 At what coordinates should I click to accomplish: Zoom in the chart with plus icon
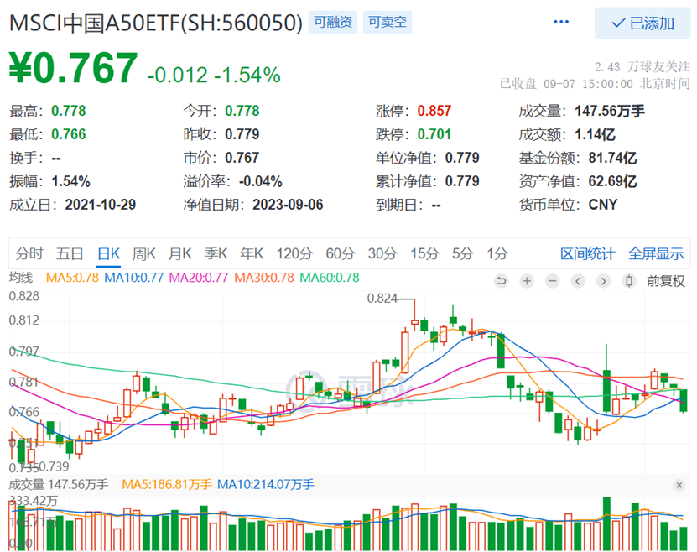pos(527,281)
